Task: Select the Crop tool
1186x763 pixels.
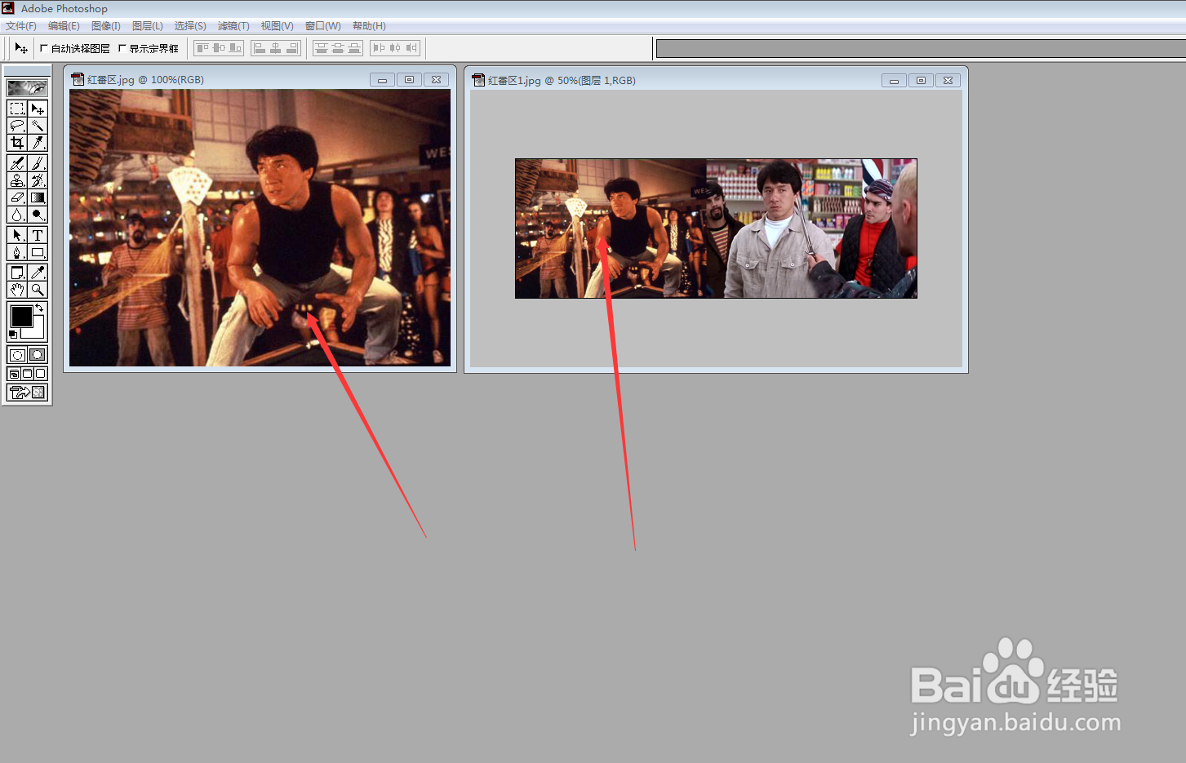Action: pyautogui.click(x=17, y=143)
